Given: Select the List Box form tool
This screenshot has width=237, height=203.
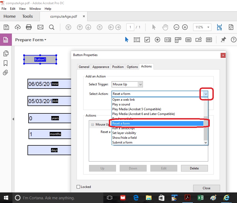Looking at the screenshot, I should pyautogui.click(x=168, y=40).
